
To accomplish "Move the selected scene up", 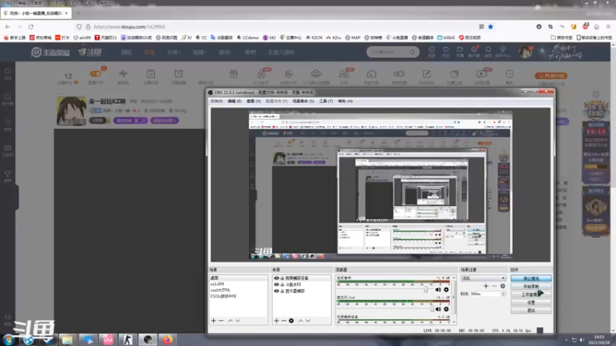I will [230, 321].
